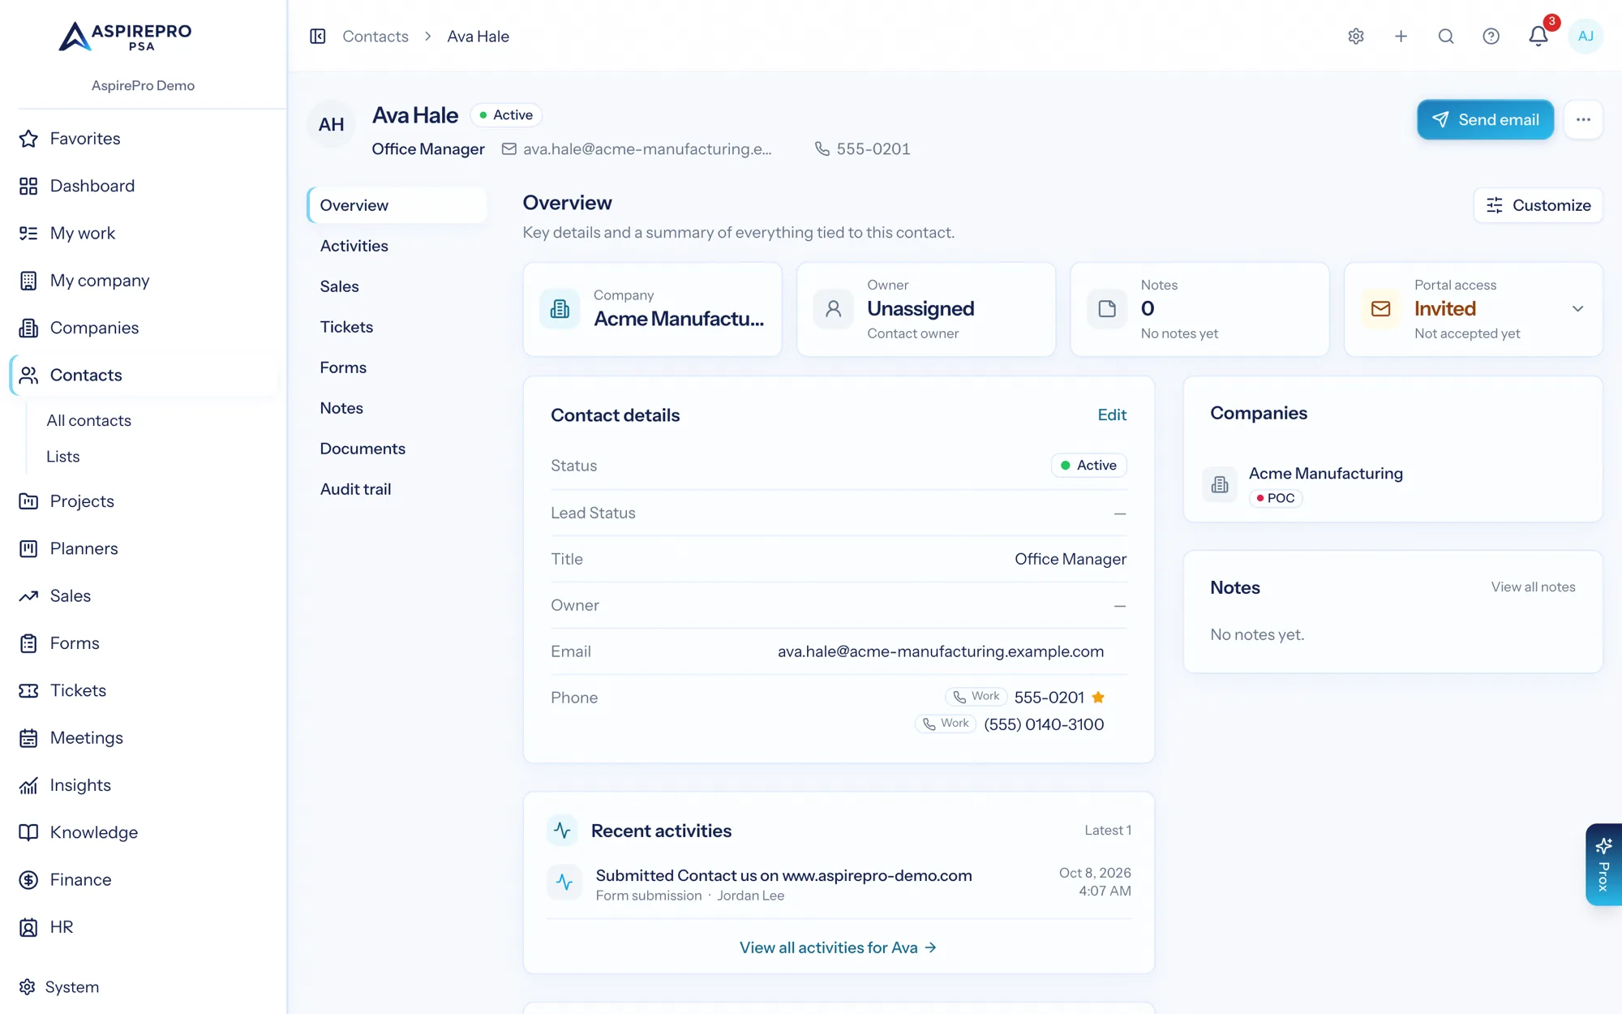Click the Company card building icon
Viewport: 1622px width, 1014px height.
560,309
